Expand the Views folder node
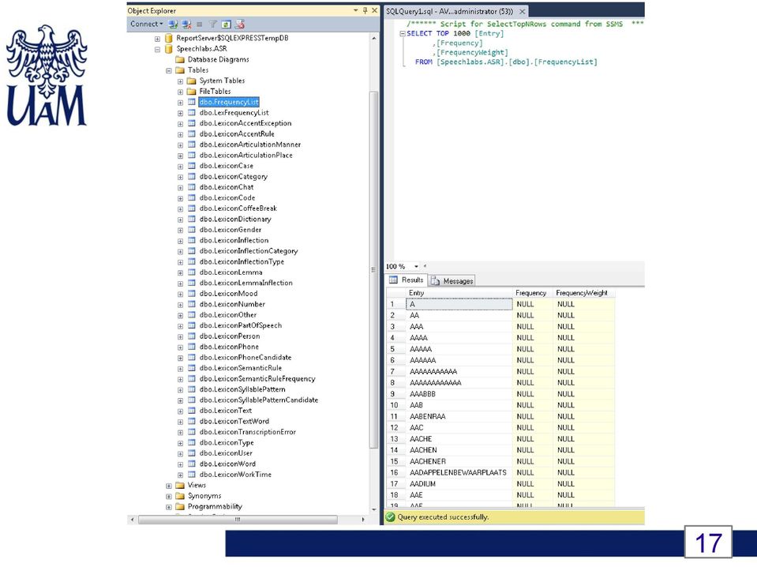 tap(169, 486)
